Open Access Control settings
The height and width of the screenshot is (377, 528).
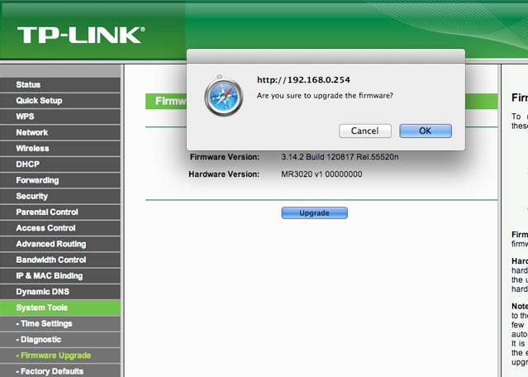45,228
